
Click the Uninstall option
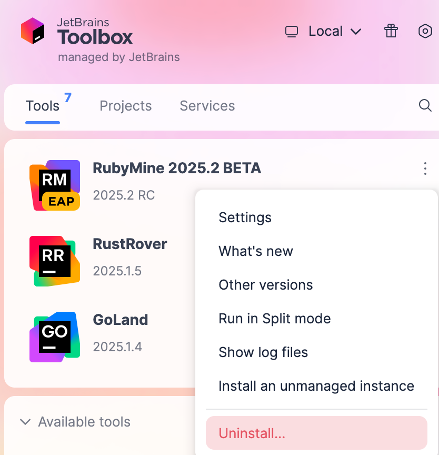[252, 433]
